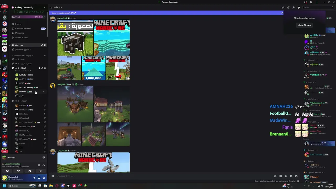Screen dimensions: 336x189
Task: Show hidden system tray icons chevron
Action: coord(304,186)
